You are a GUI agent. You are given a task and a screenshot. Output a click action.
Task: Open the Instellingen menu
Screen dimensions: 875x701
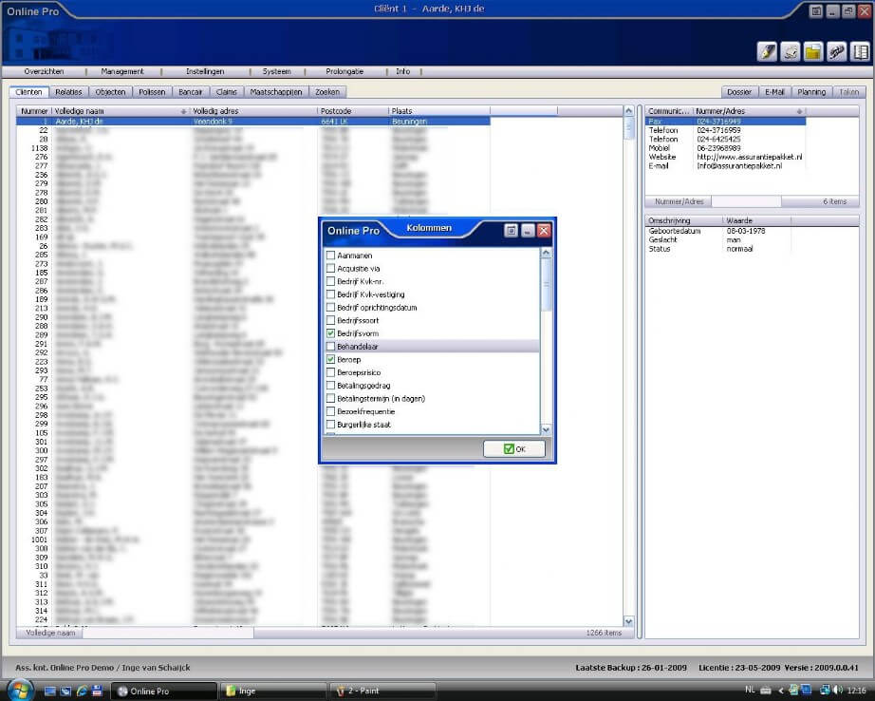[205, 71]
